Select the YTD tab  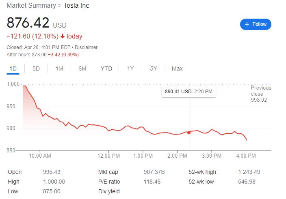tap(106, 68)
